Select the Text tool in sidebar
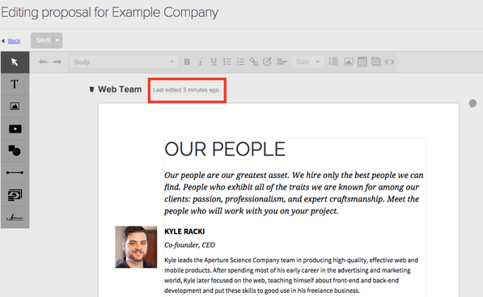This screenshot has height=297, width=483. click(x=15, y=84)
